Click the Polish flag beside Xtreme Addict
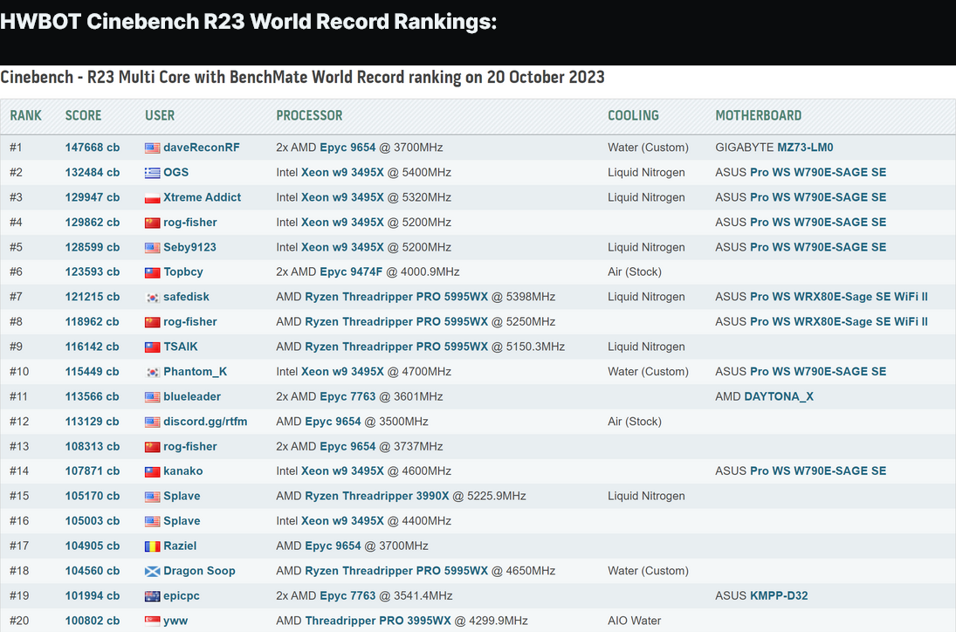 (153, 197)
